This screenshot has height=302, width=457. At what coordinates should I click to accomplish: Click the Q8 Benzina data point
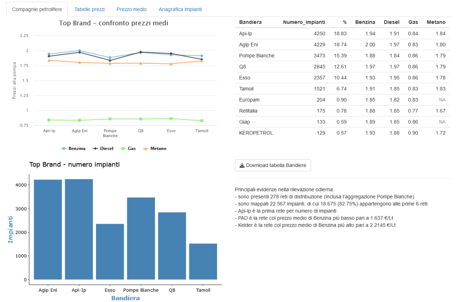click(141, 53)
